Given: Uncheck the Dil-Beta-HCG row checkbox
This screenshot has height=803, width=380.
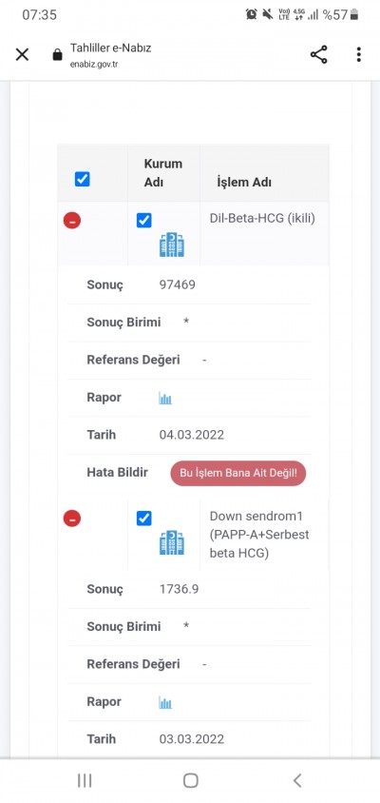Looking at the screenshot, I should click(x=144, y=221).
